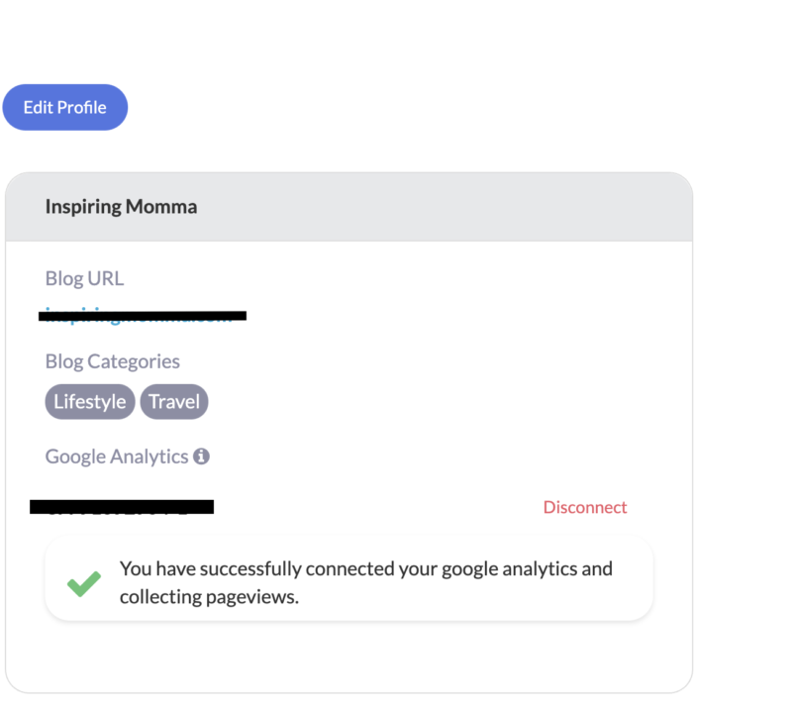Click the Blog Categories label
The height and width of the screenshot is (712, 792).
[113, 361]
